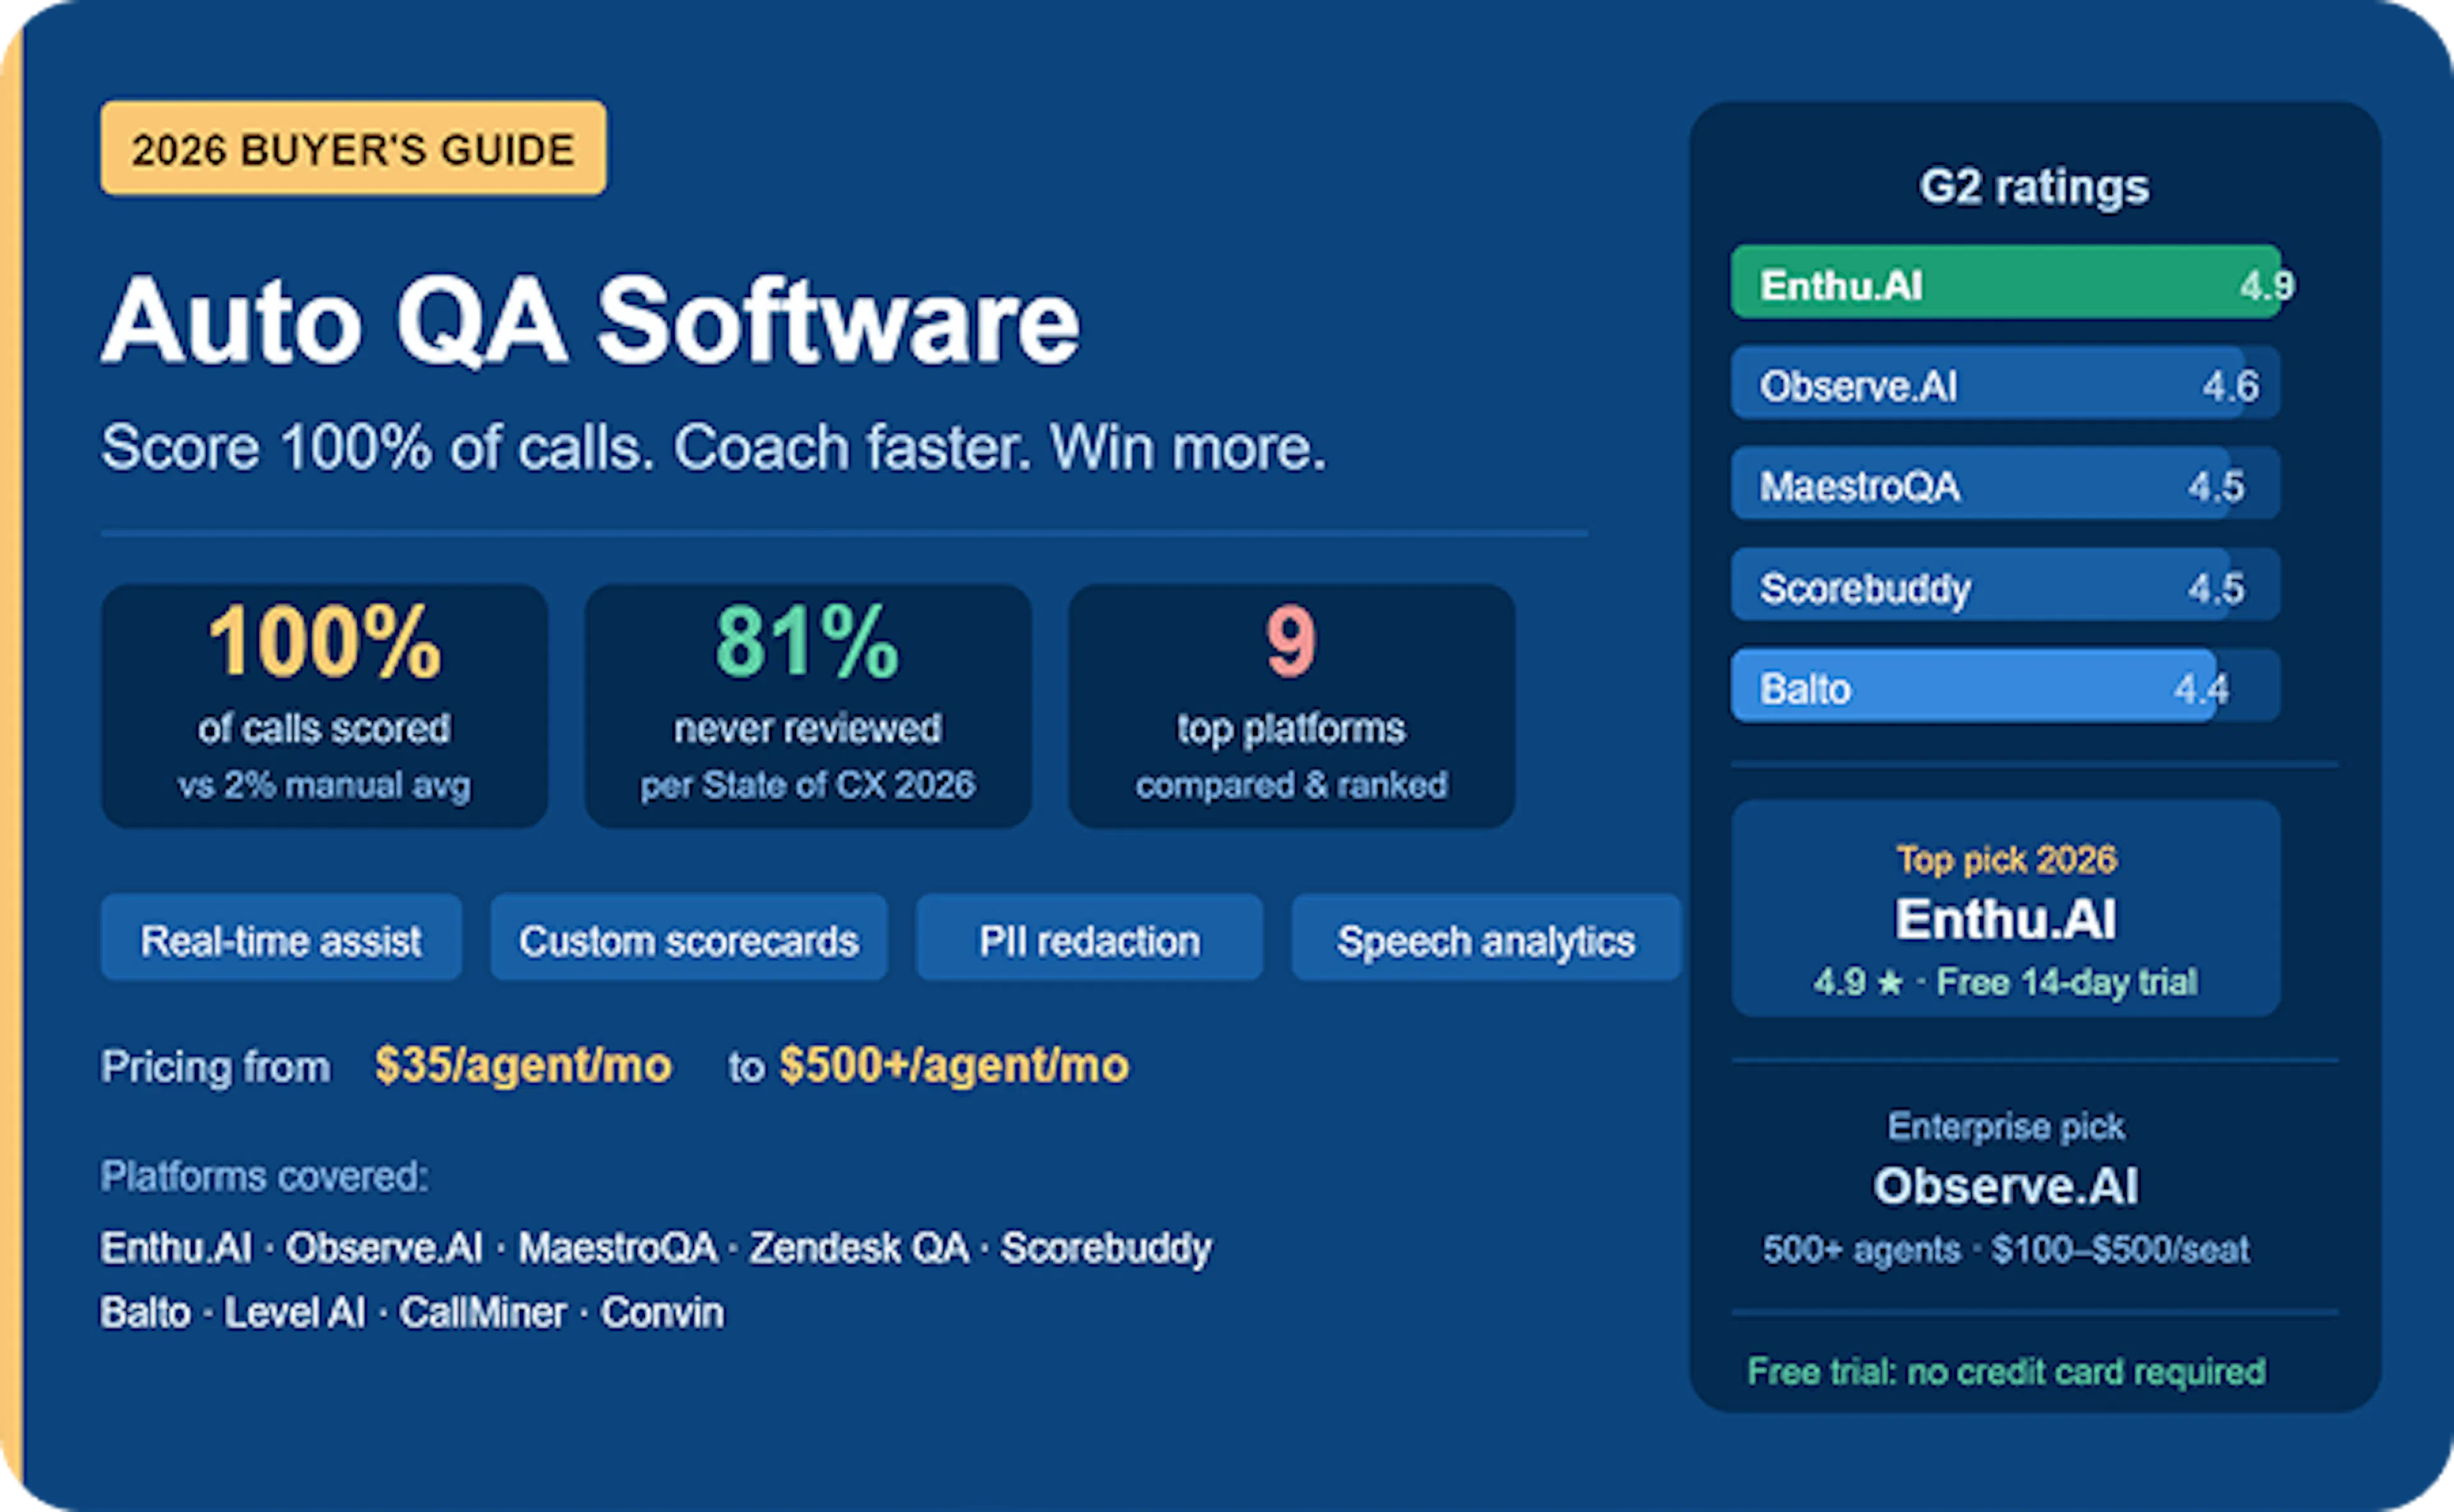Screen dimensions: 2454x1512
Task: Open the 81% never reviewed card
Action: [x=807, y=706]
